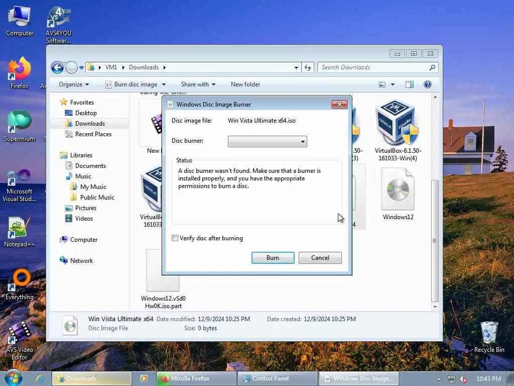The width and height of the screenshot is (514, 386).
Task: Open the Everything search desktop shortcut
Action: pos(20,284)
